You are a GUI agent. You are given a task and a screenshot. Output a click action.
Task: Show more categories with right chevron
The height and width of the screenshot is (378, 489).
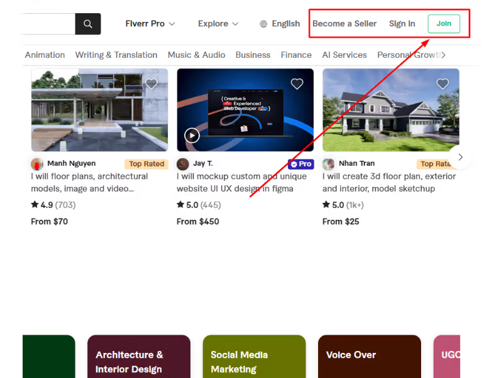[x=444, y=55]
